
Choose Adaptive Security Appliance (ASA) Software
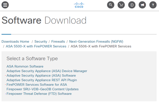(x=41, y=75)
